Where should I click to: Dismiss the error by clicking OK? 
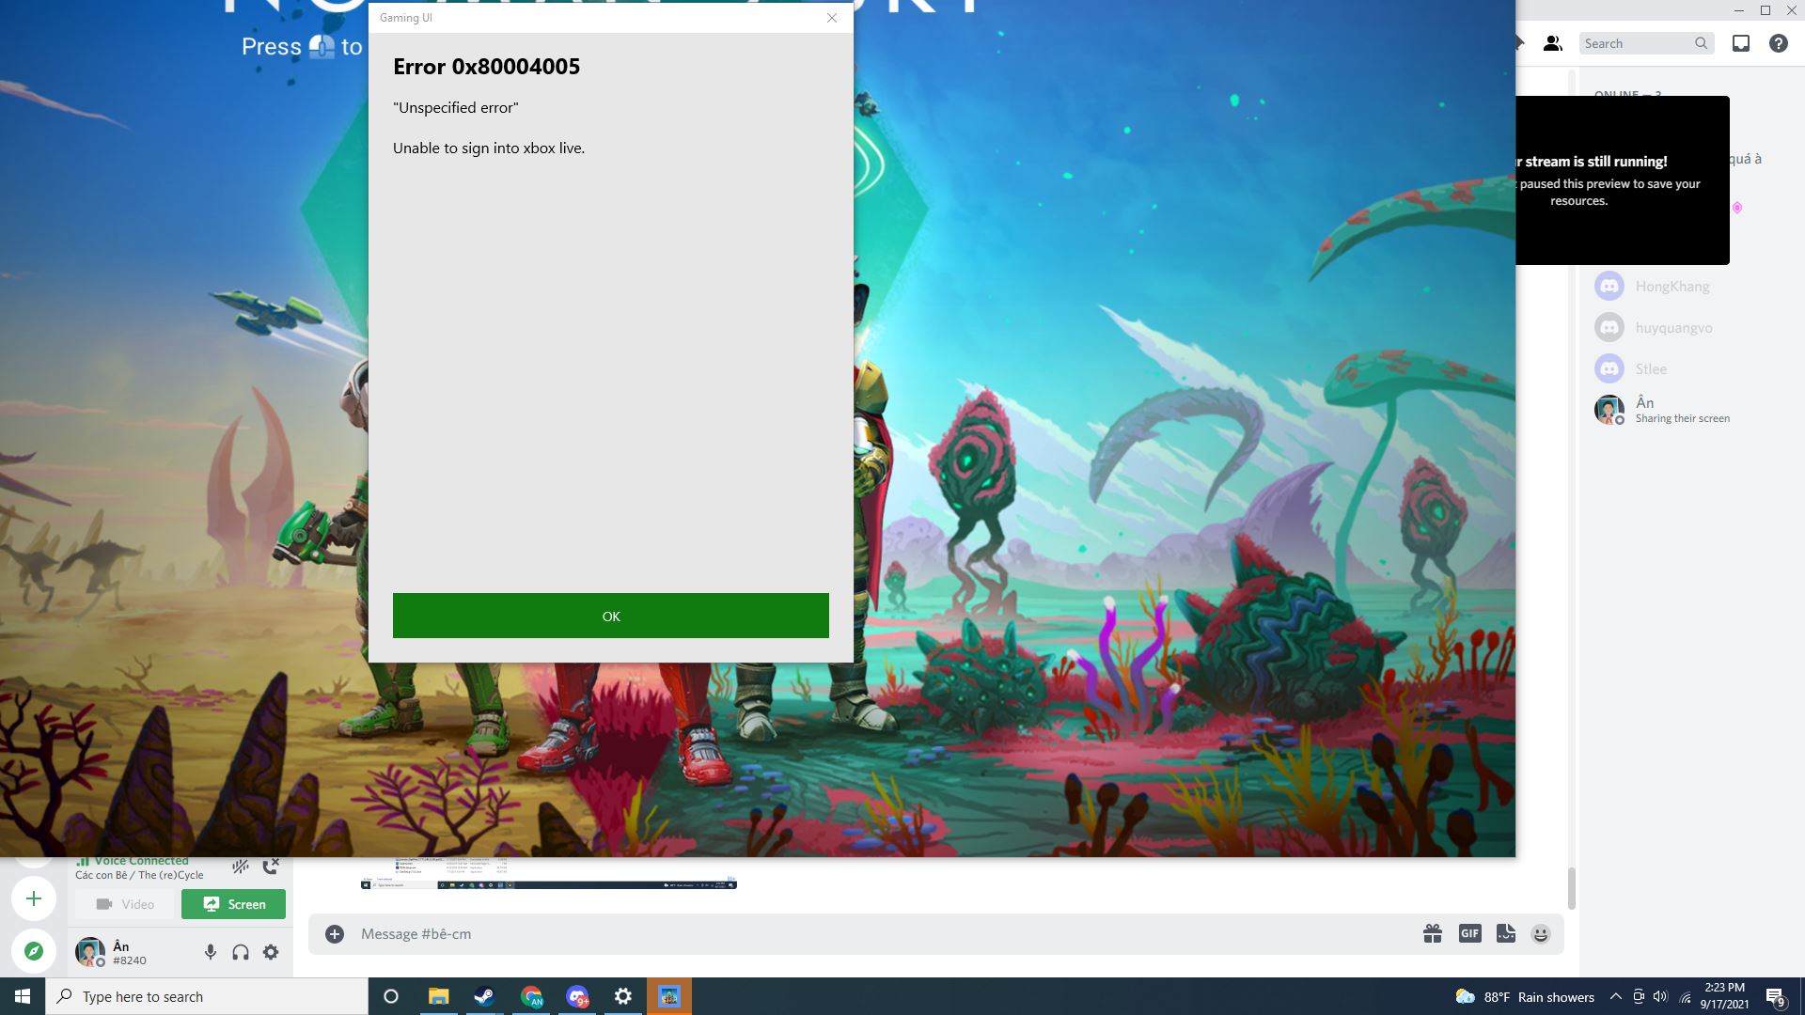pos(610,616)
